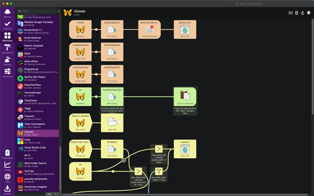Viewport: 314px width, 196px height.
Task: Click the workflow list vertical scrollbar
Action: pyautogui.click(x=60, y=169)
